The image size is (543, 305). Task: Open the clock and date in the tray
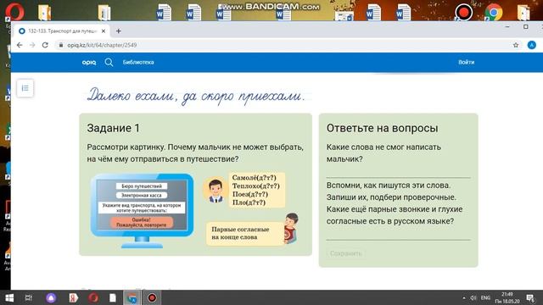(507, 297)
